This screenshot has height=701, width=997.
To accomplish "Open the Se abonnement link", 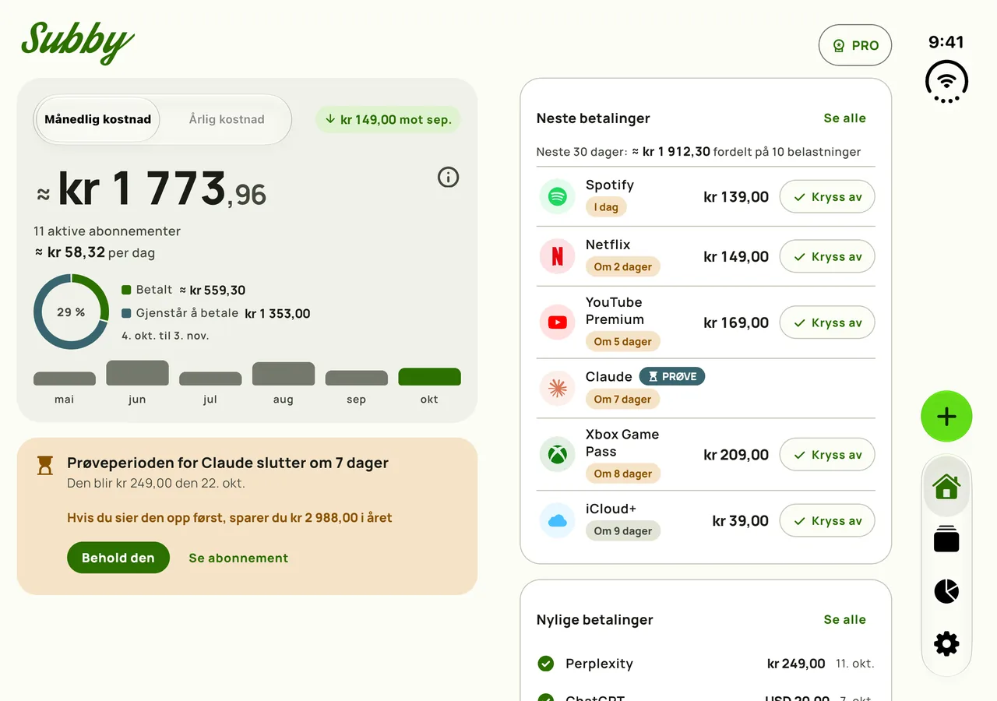I will point(238,558).
